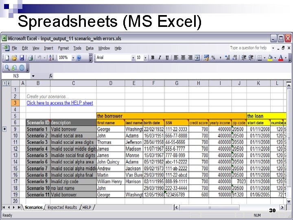Open the Data menu
Screen dimensions: 293x220
click(90, 48)
